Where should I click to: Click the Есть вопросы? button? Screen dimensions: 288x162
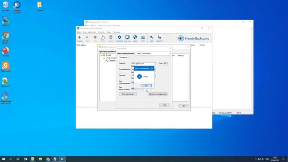click(x=128, y=94)
